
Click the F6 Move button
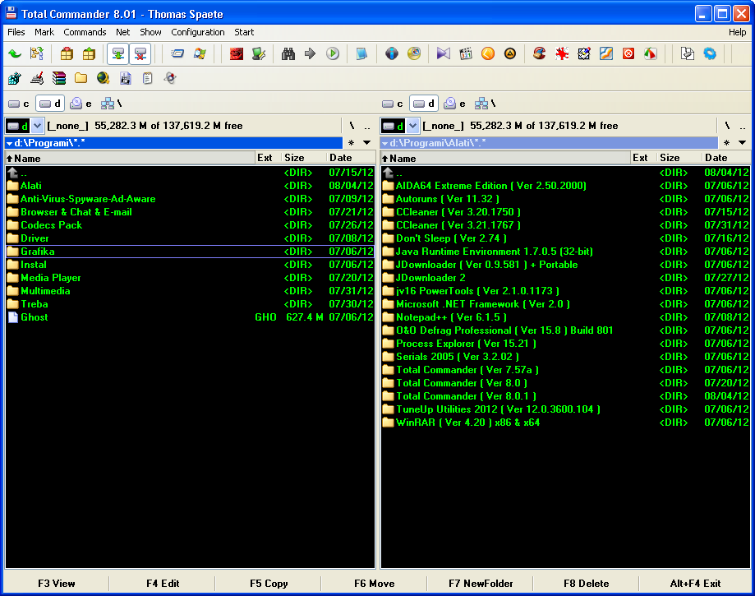point(374,584)
